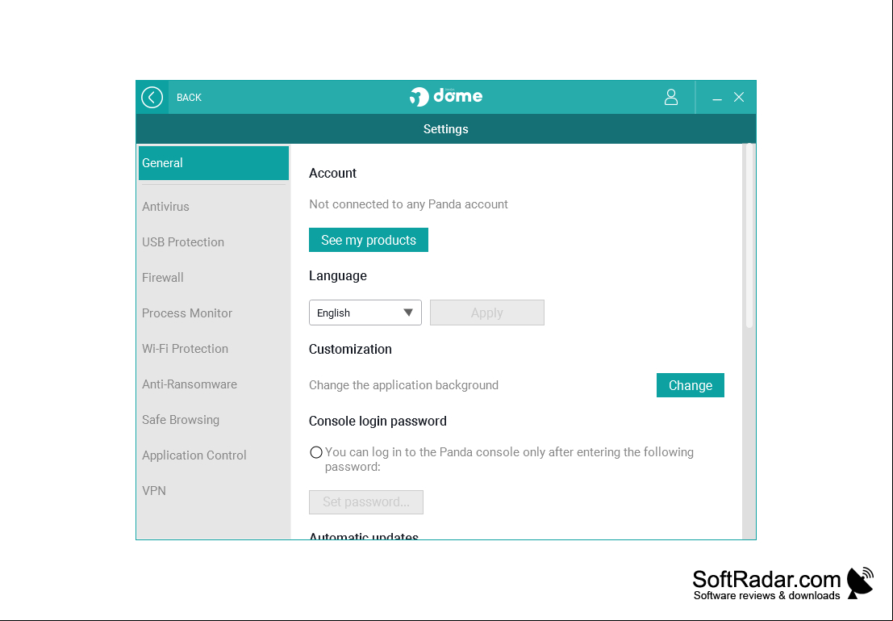
Task: Click the Apply language button
Action: click(x=487, y=313)
